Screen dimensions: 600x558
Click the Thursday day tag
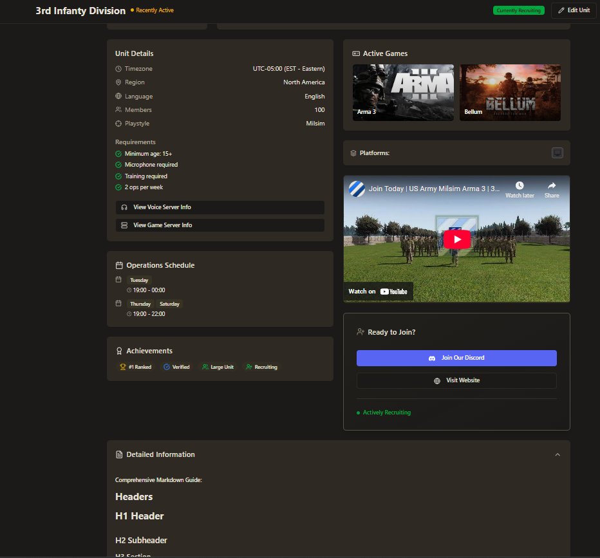140,304
